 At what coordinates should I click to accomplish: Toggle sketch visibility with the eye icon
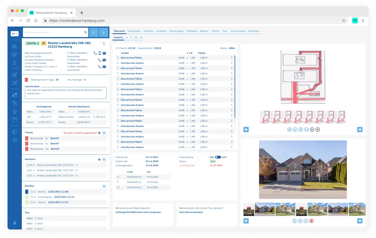point(290,130)
